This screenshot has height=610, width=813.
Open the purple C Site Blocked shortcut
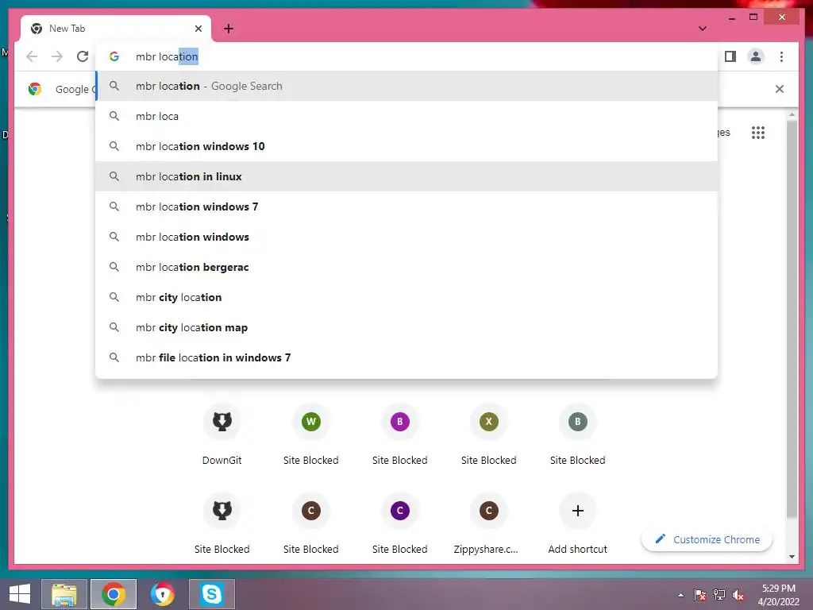coord(400,524)
